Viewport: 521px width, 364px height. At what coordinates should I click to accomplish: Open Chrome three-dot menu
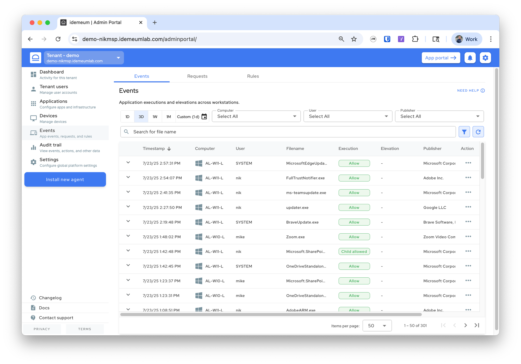pyautogui.click(x=491, y=39)
